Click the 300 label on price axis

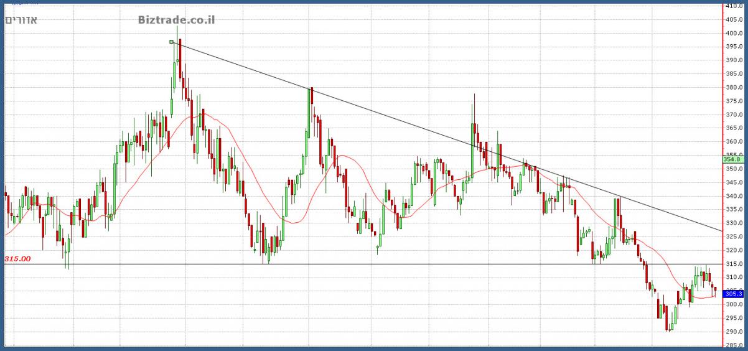point(732,304)
